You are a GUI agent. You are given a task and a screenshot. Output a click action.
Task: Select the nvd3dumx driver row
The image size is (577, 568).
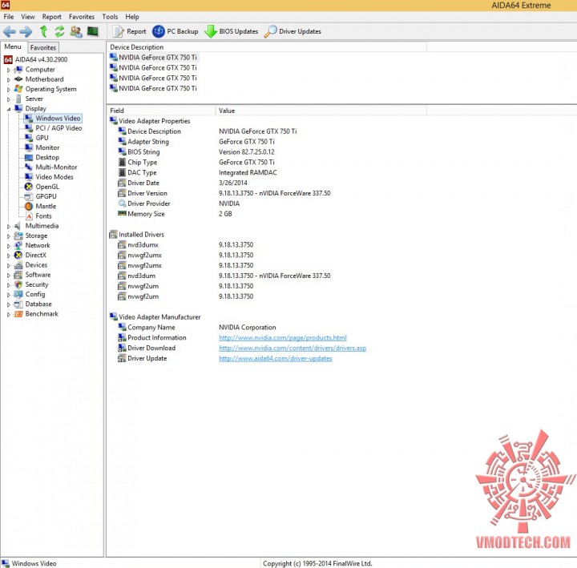185,244
